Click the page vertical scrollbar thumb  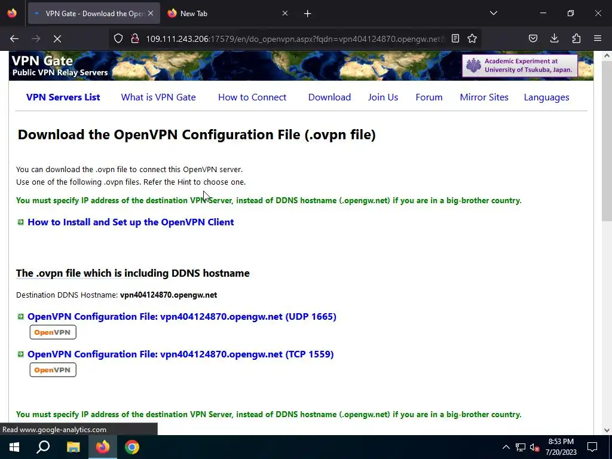[607, 141]
